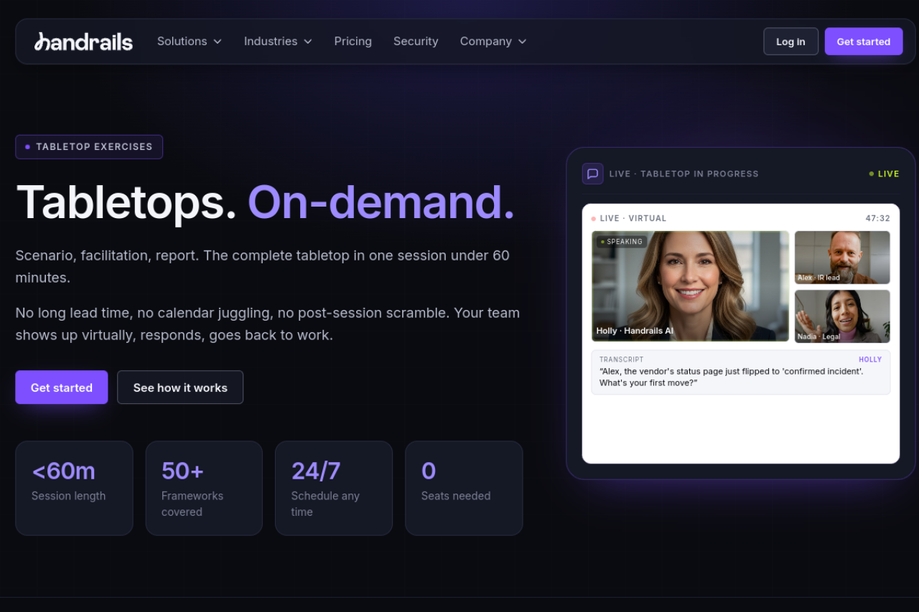Screen dimensions: 919x612
Task: Click the 0 Seats needed card
Action: [464, 488]
